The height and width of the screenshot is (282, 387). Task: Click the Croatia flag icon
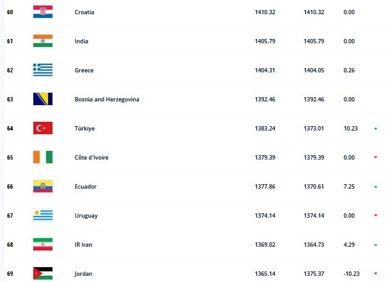(43, 12)
